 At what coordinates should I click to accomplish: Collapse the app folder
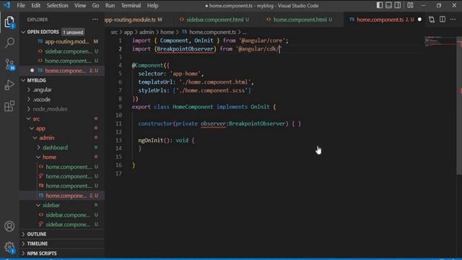click(x=40, y=129)
